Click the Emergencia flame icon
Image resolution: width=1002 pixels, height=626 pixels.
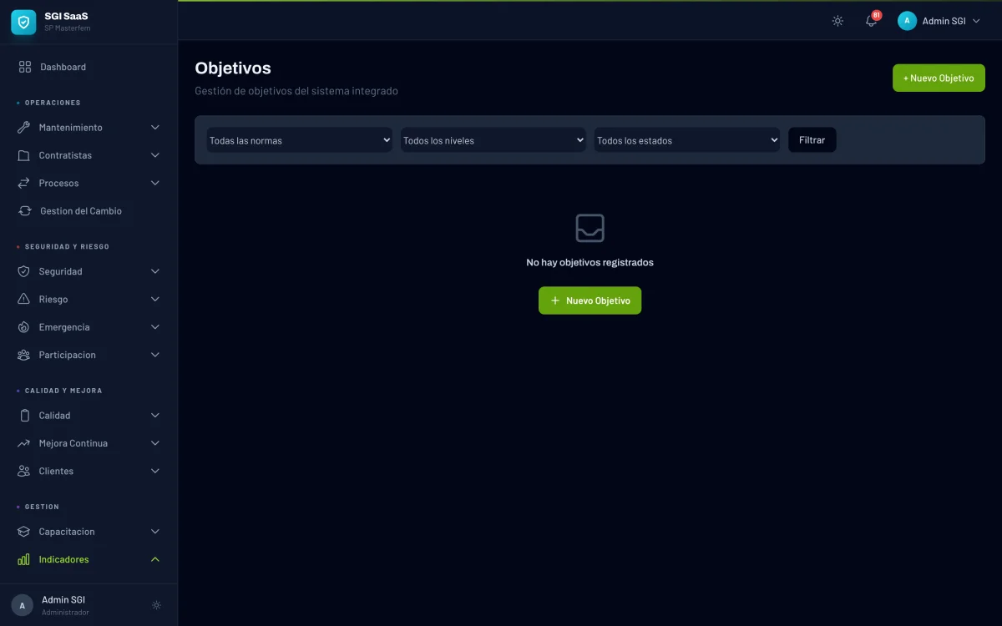tap(23, 327)
